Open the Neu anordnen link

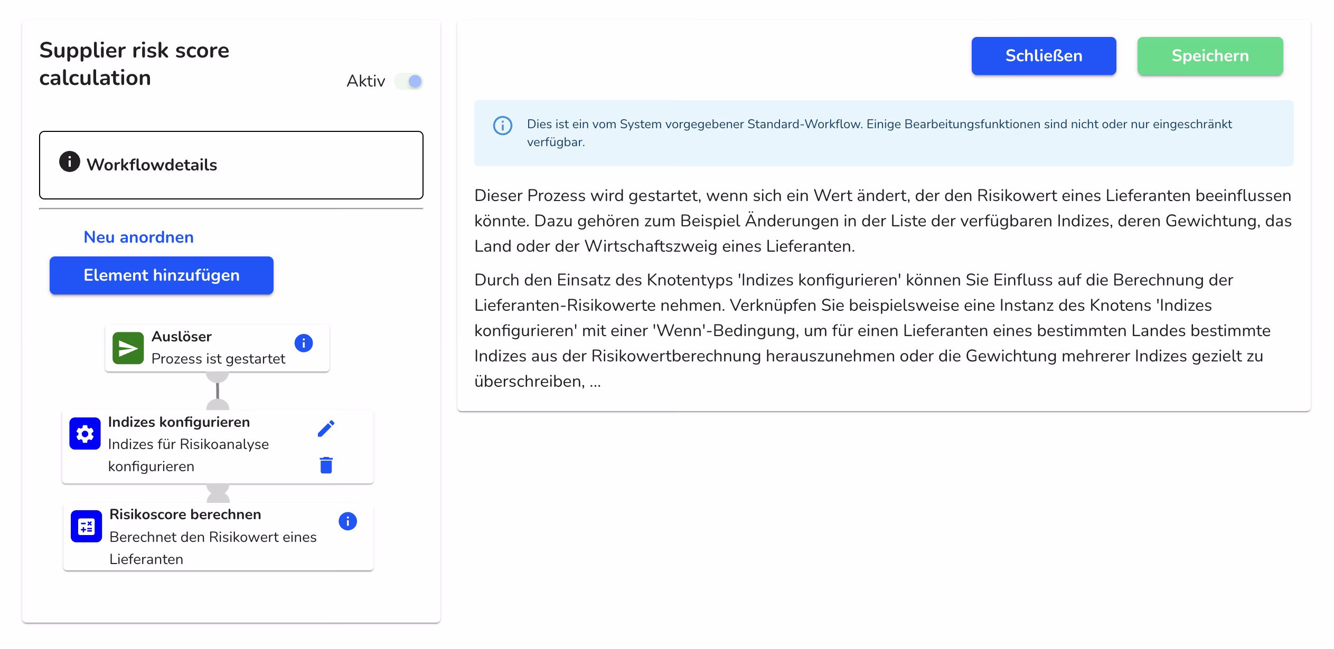pos(138,237)
